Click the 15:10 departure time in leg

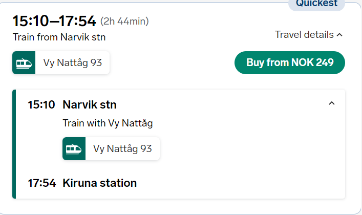tap(41, 104)
